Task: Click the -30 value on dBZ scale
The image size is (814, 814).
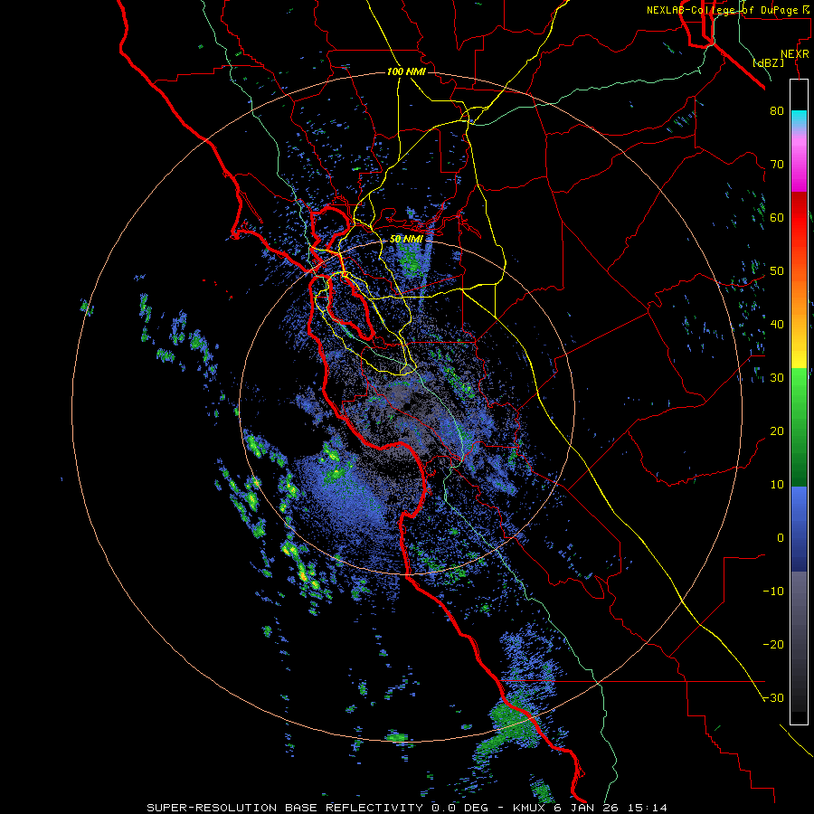Action: pyautogui.click(x=773, y=699)
